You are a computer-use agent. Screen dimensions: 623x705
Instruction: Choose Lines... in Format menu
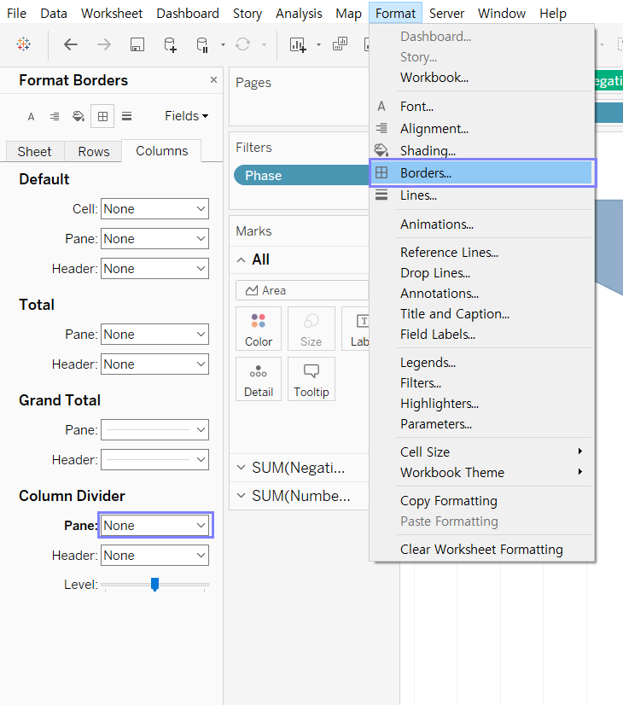coord(483,195)
